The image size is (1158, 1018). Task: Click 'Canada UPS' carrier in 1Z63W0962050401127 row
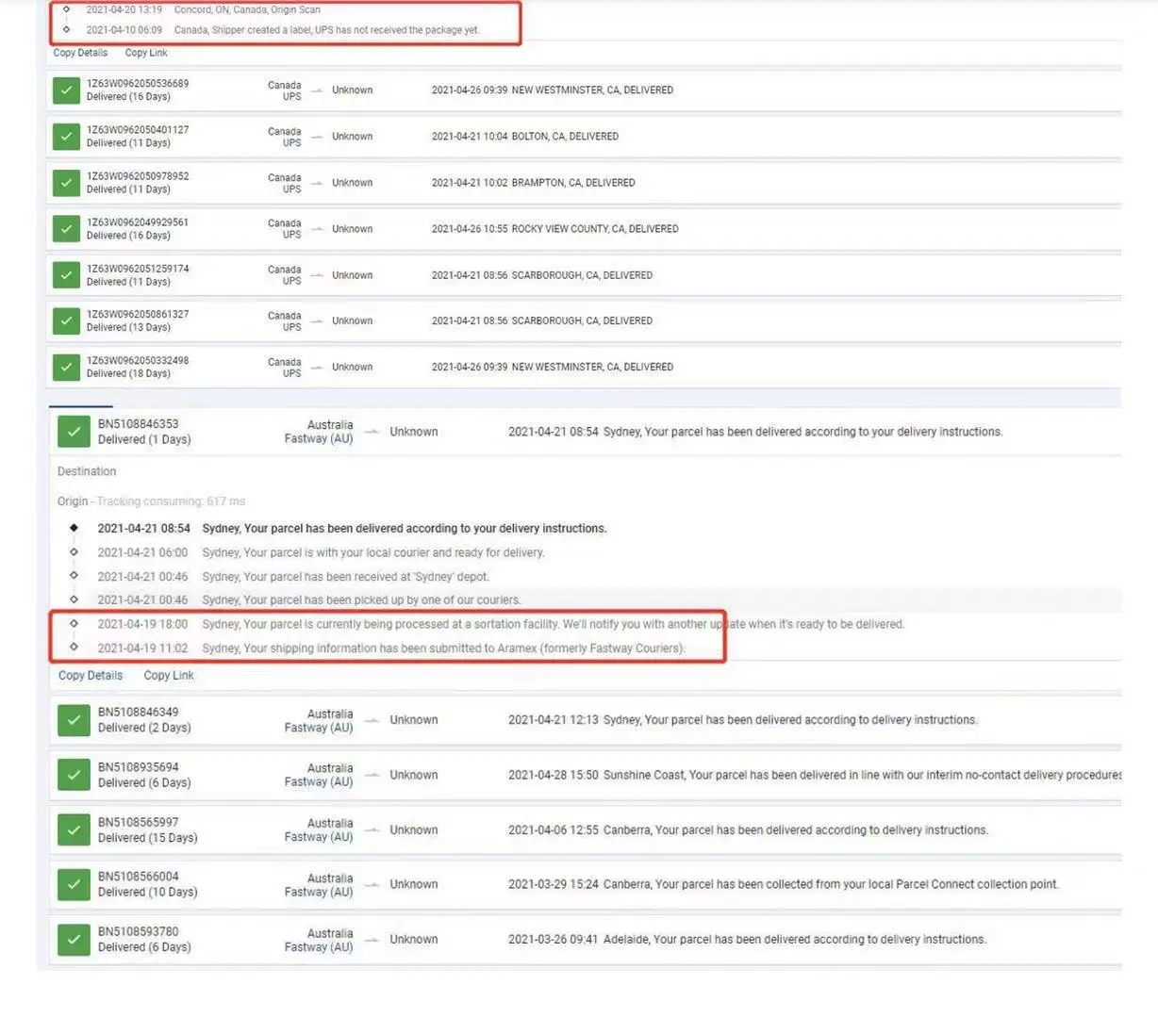pyautogui.click(x=285, y=137)
